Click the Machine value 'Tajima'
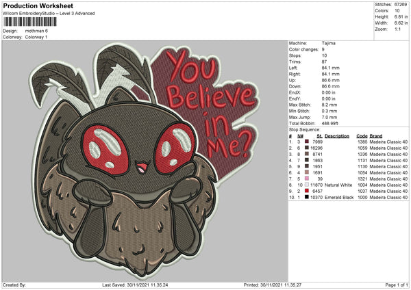The width and height of the screenshot is (411, 290). pyautogui.click(x=328, y=43)
